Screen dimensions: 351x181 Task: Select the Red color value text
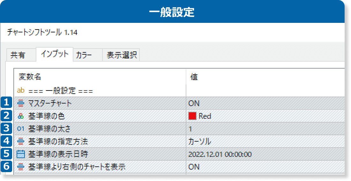tap(205, 116)
